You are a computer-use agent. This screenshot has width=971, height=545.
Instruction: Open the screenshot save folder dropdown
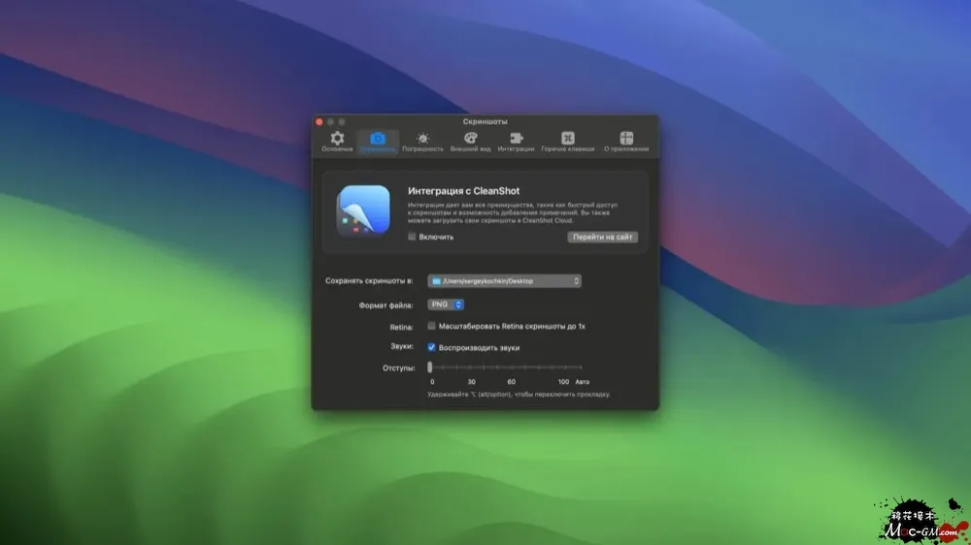[504, 281]
